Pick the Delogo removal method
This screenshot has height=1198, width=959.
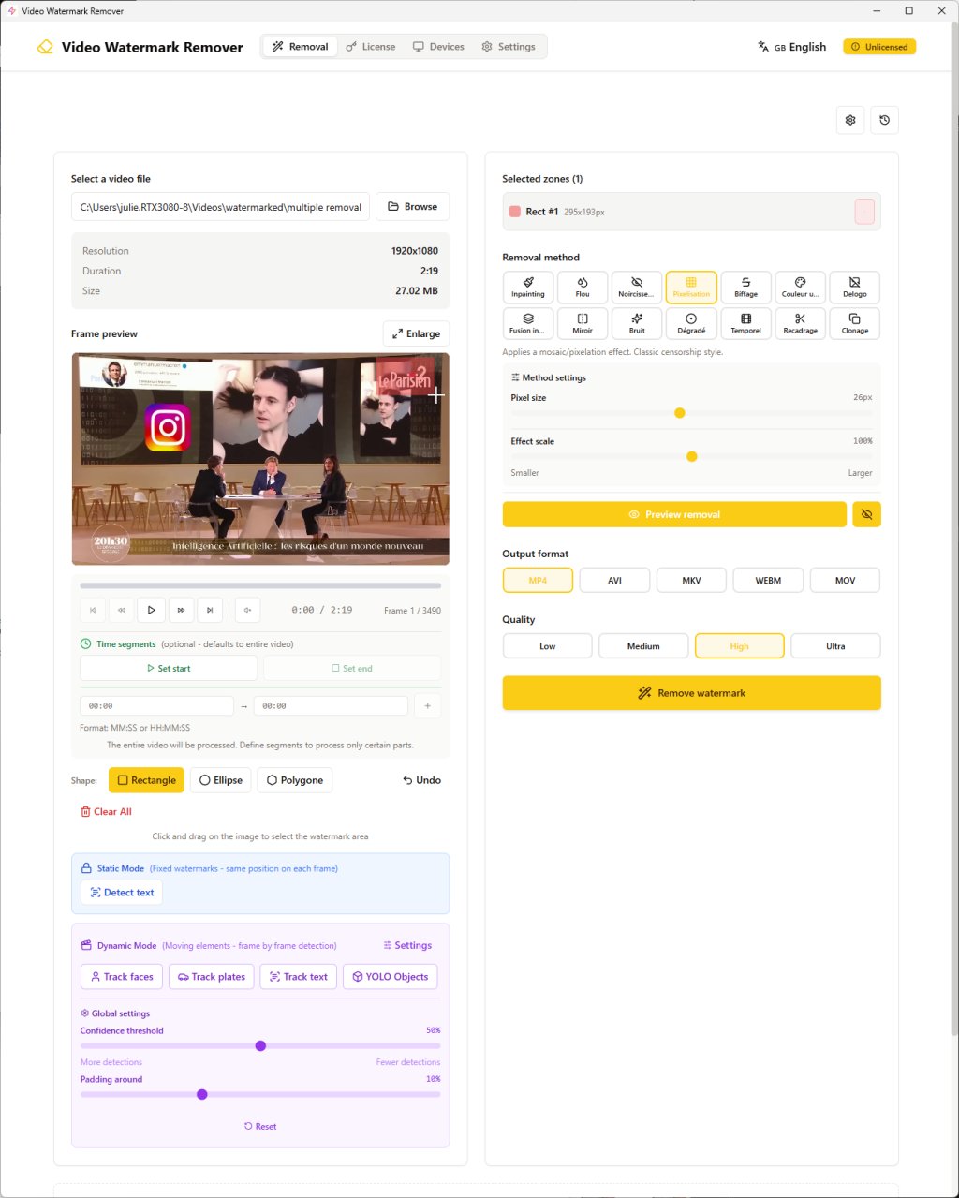(854, 287)
